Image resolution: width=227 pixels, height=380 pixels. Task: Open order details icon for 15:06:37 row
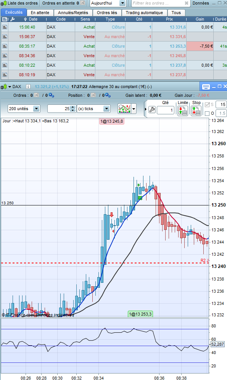(x=5, y=37)
